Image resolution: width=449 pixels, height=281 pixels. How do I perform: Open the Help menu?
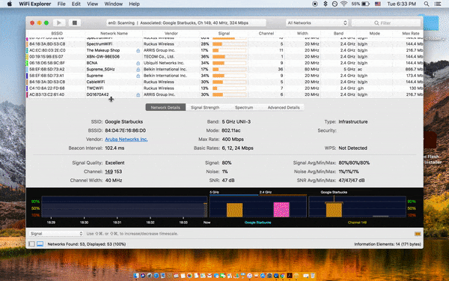[134, 4]
